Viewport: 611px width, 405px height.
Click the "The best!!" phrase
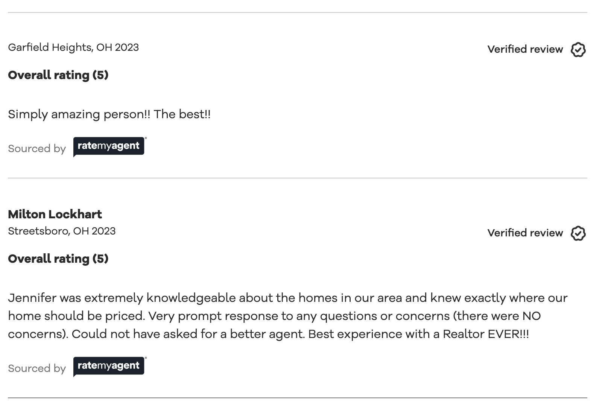pos(182,114)
